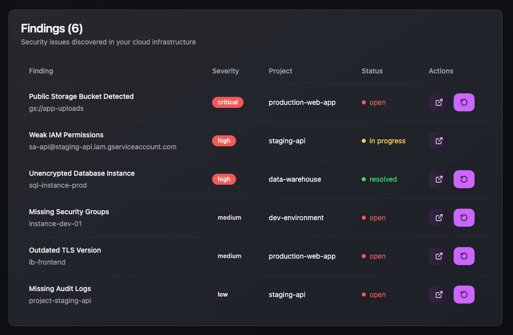The image size is (513, 335).
Task: Sort by the Status column header
Action: pyautogui.click(x=372, y=71)
